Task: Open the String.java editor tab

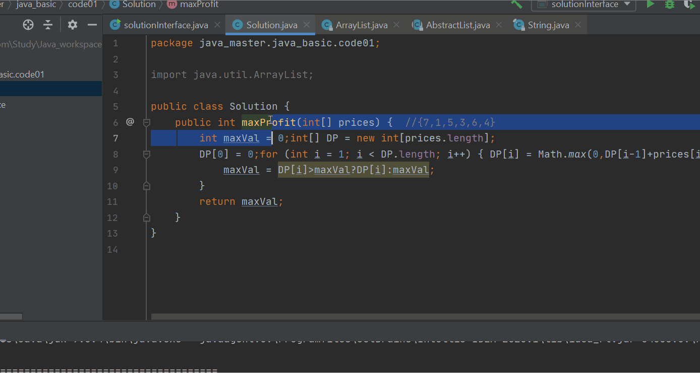Action: (548, 25)
